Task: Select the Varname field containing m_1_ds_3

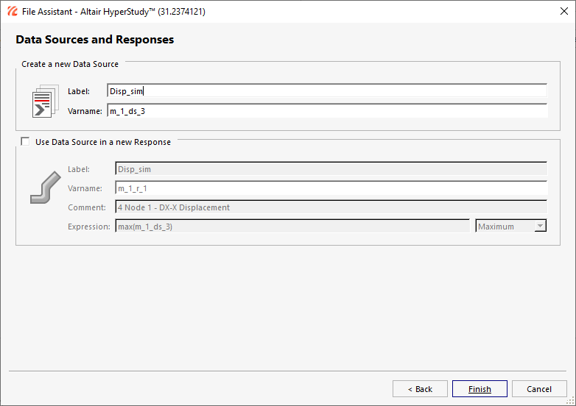Action: (x=326, y=111)
